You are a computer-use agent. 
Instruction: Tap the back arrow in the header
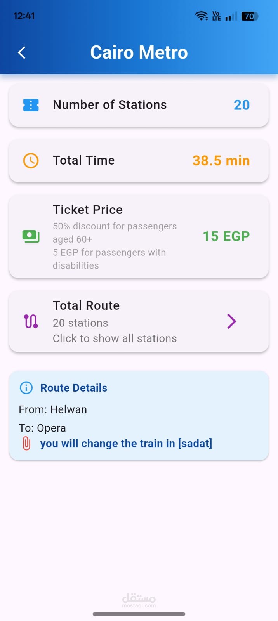(x=22, y=52)
